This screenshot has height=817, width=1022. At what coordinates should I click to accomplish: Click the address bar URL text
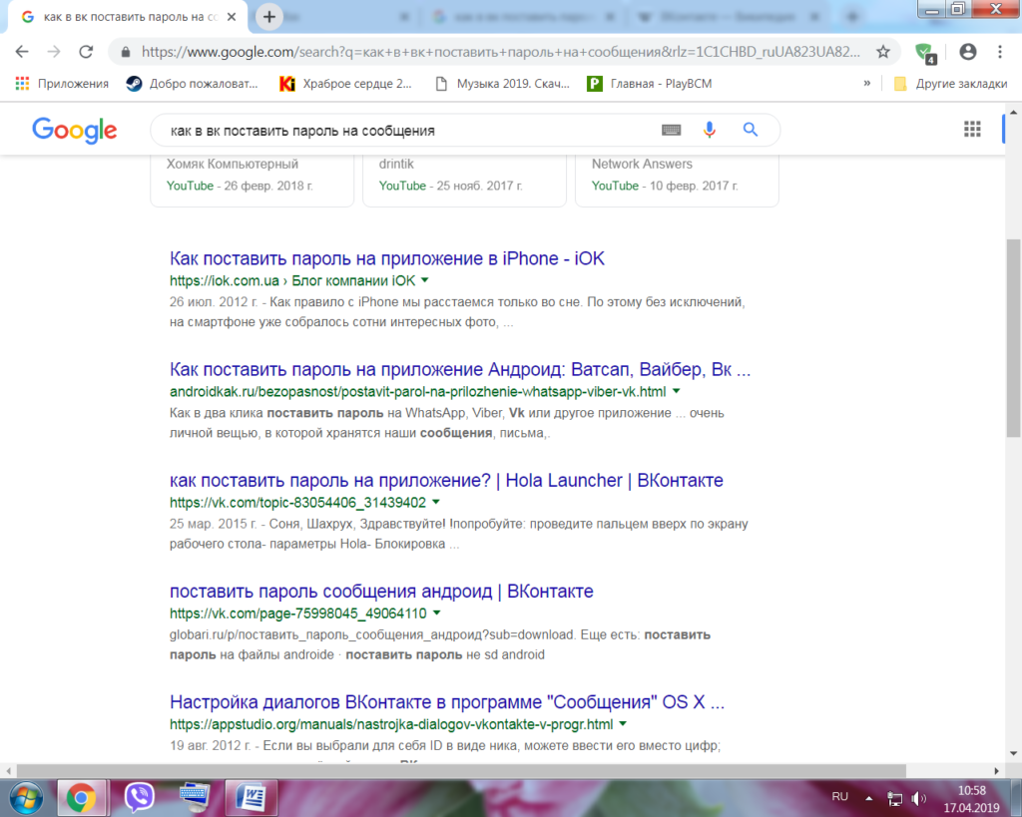(x=501, y=52)
